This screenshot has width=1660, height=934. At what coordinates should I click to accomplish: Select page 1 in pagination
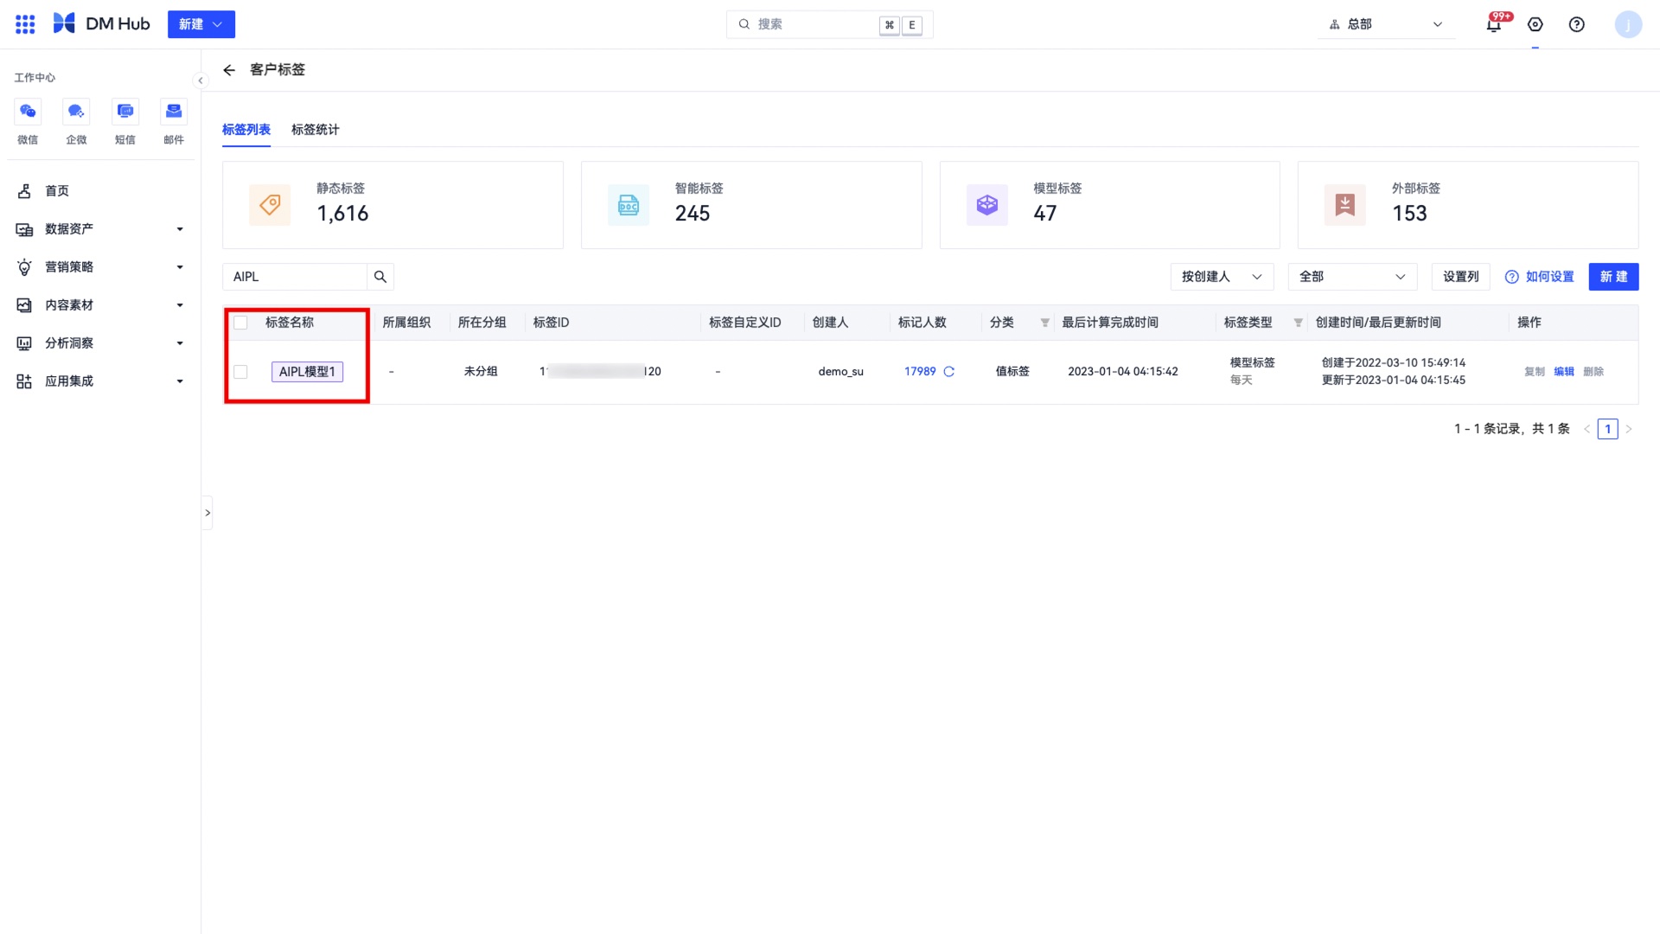1608,429
